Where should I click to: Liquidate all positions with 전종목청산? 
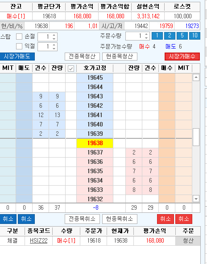[82, 57]
